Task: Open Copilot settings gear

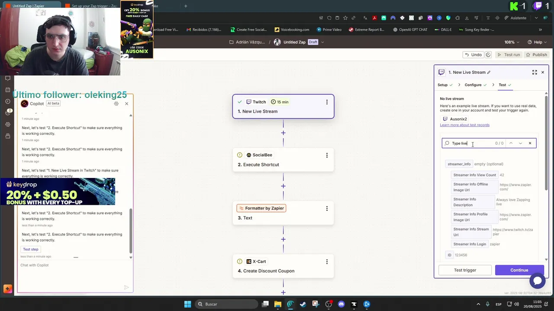Action: pyautogui.click(x=116, y=104)
